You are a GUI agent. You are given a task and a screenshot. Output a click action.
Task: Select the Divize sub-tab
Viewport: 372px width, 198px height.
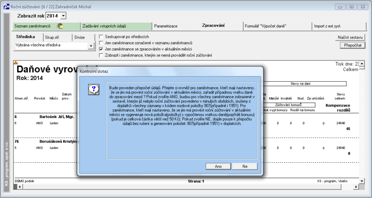click(x=83, y=38)
